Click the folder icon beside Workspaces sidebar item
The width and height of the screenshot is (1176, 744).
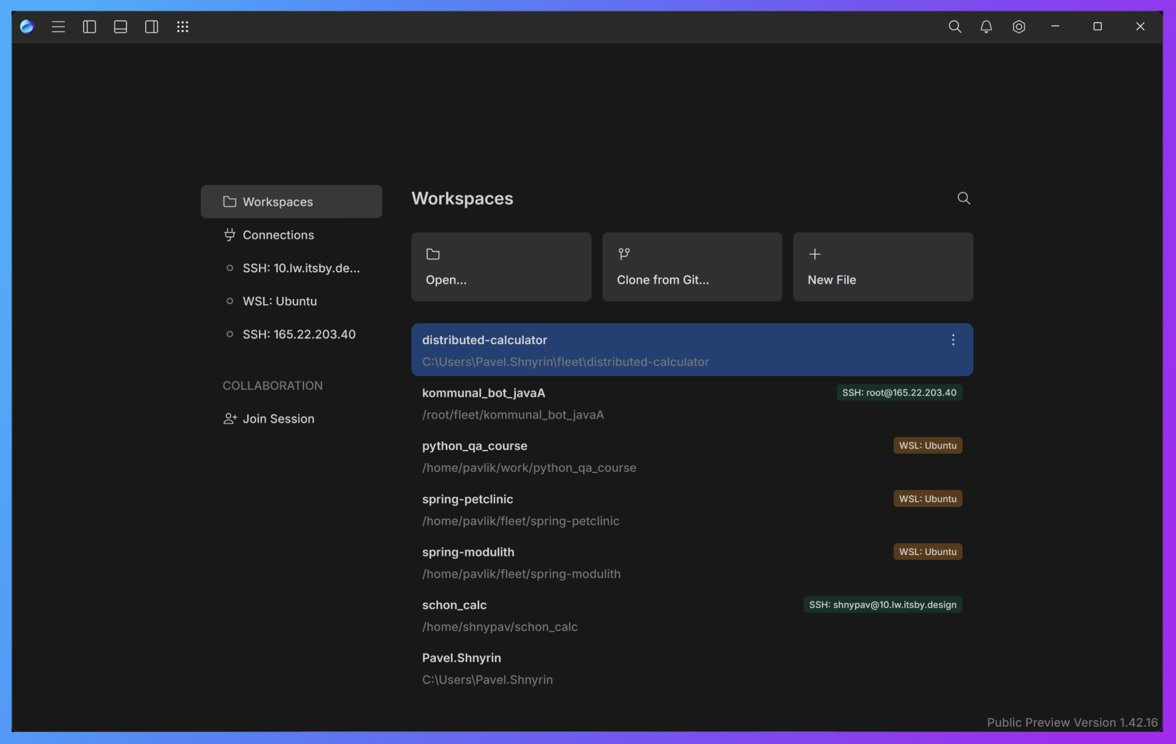(230, 202)
